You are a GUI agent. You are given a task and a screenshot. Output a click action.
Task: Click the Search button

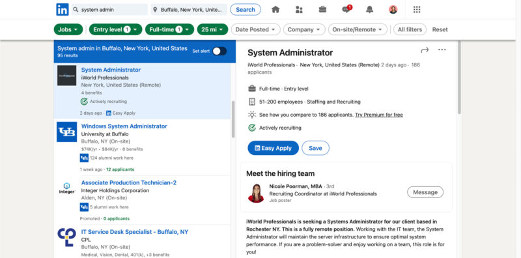(246, 10)
